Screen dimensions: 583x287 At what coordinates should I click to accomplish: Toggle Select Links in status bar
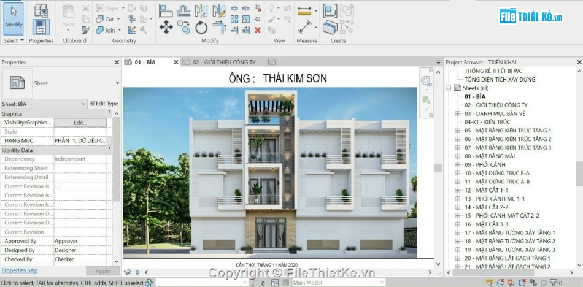(491, 283)
